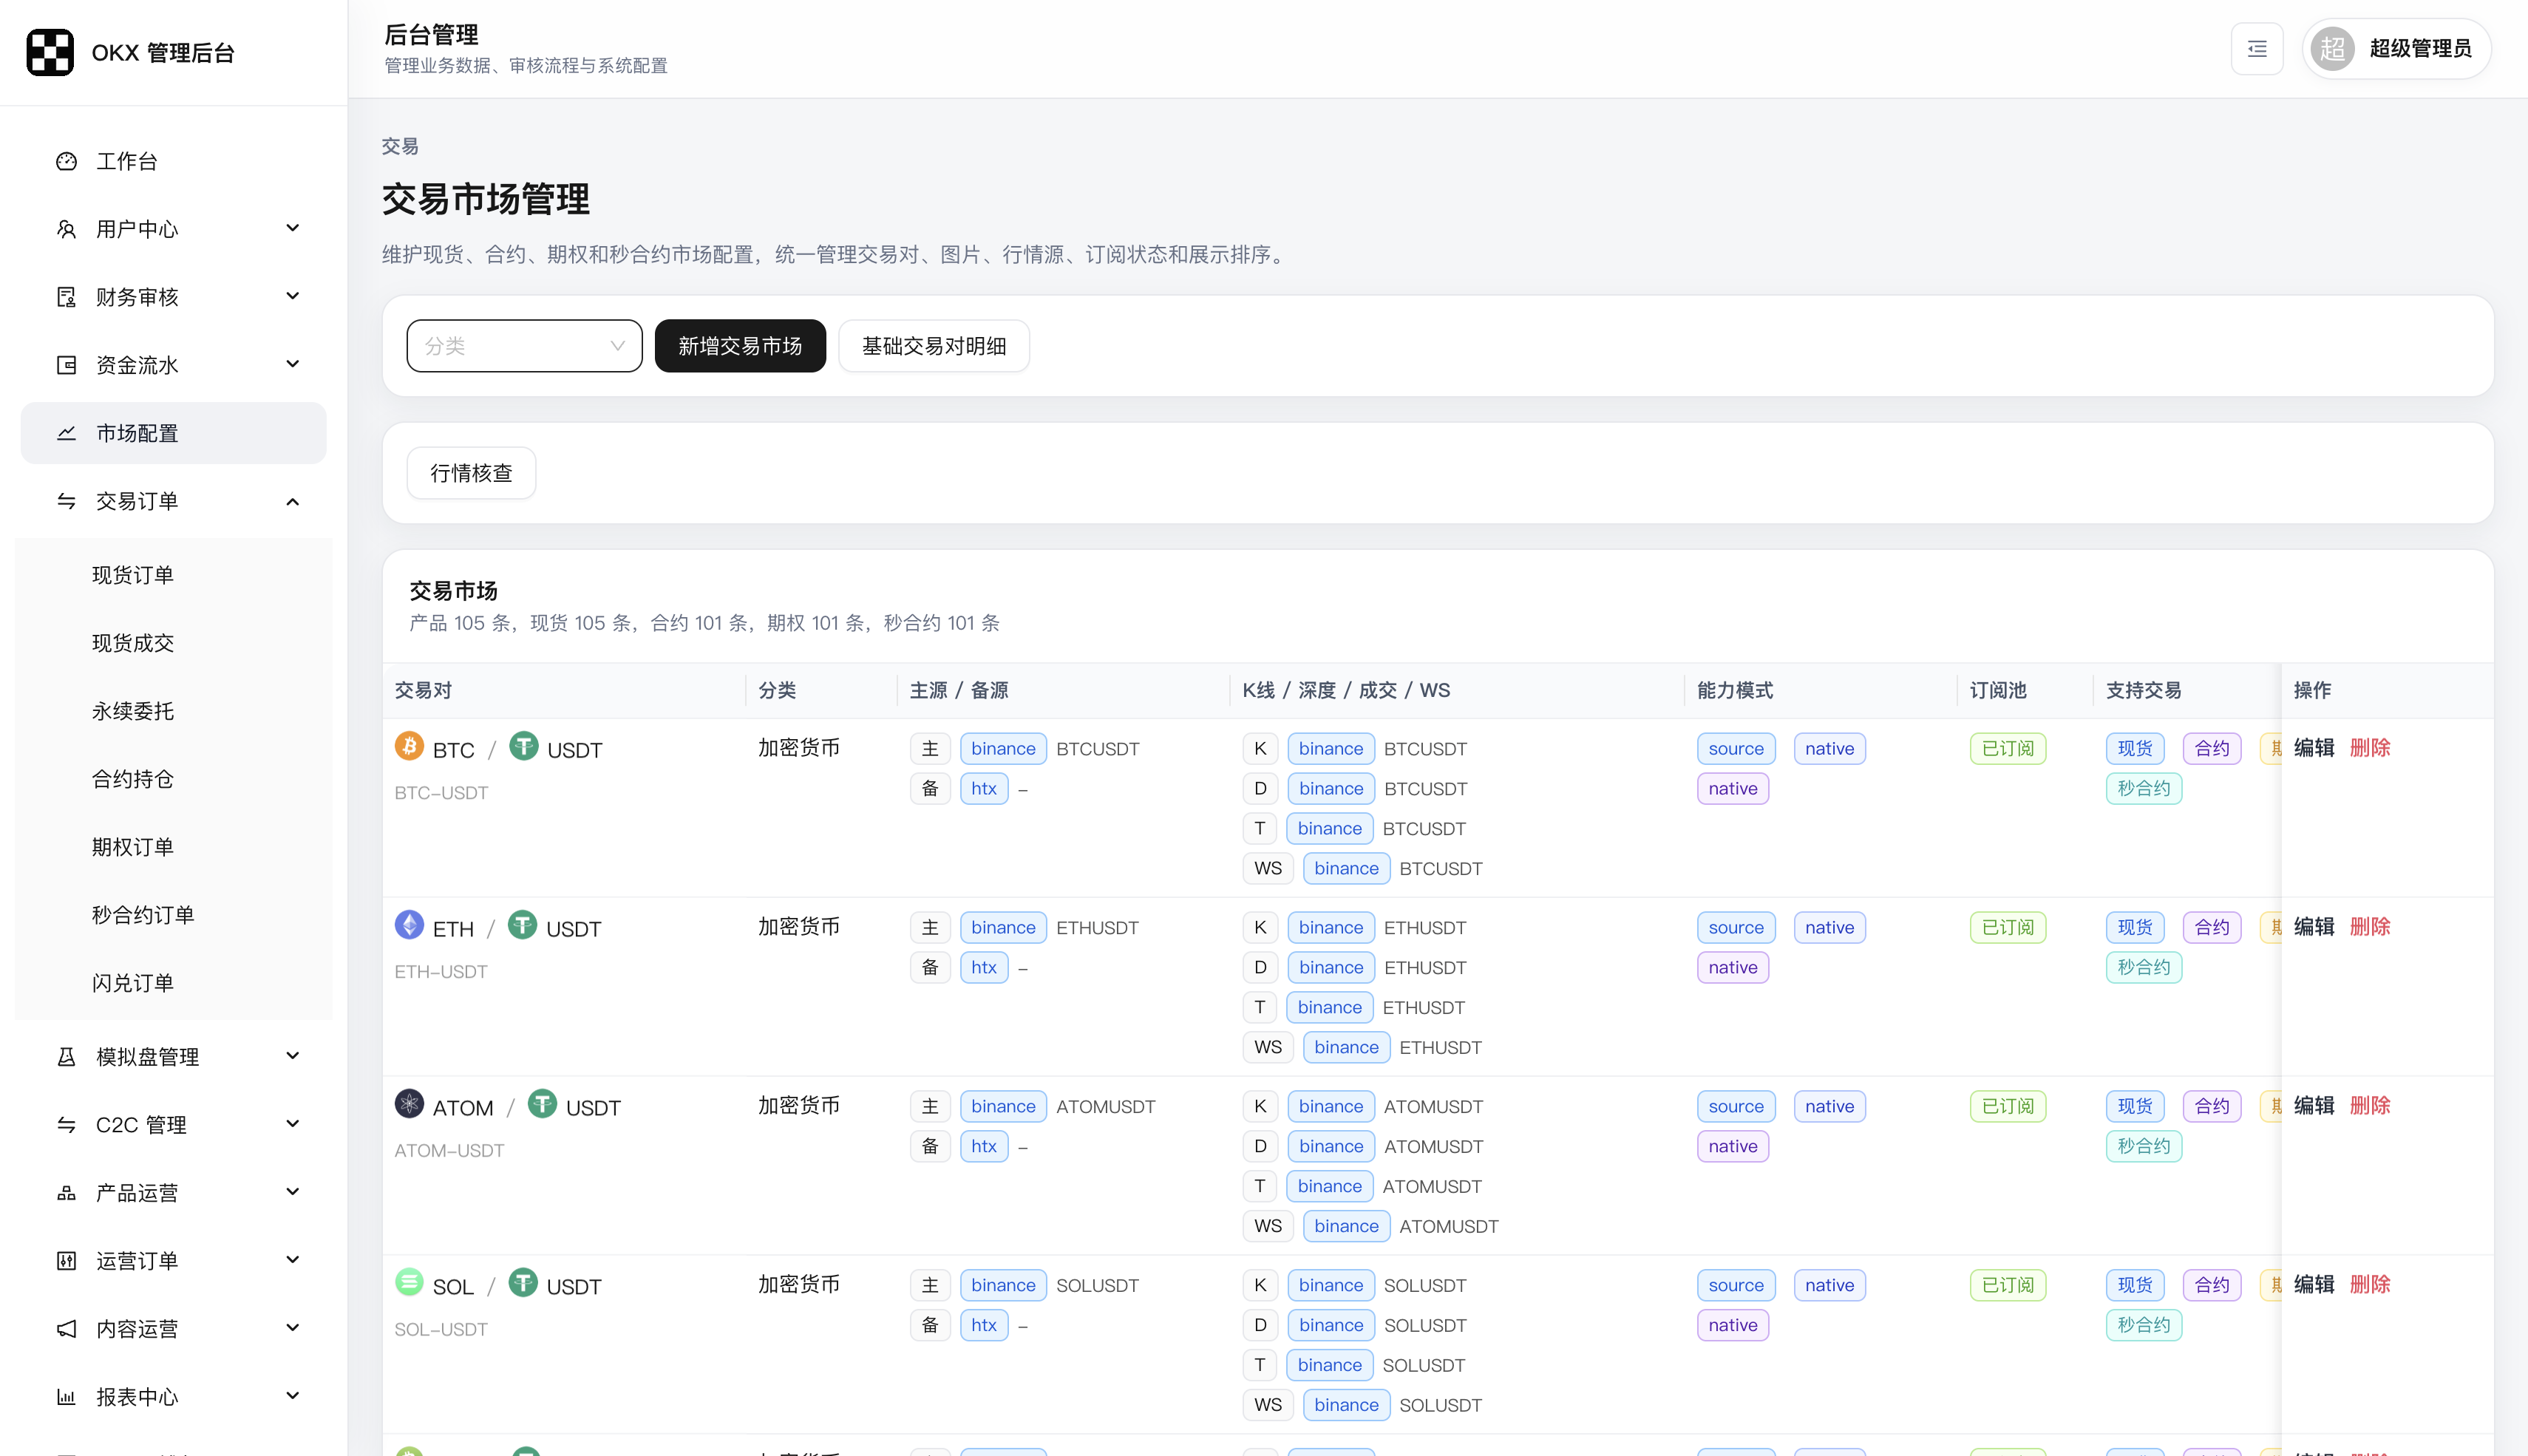Click the 财务审核 document icon

tap(66, 297)
